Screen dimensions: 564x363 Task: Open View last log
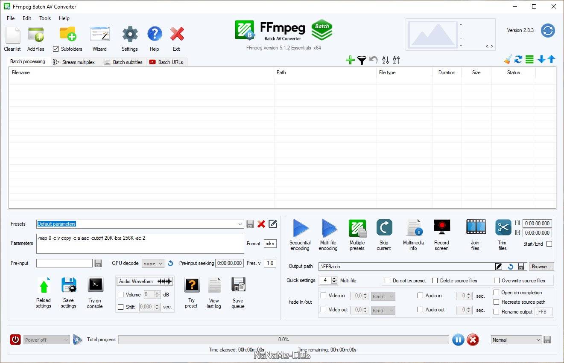click(x=214, y=285)
